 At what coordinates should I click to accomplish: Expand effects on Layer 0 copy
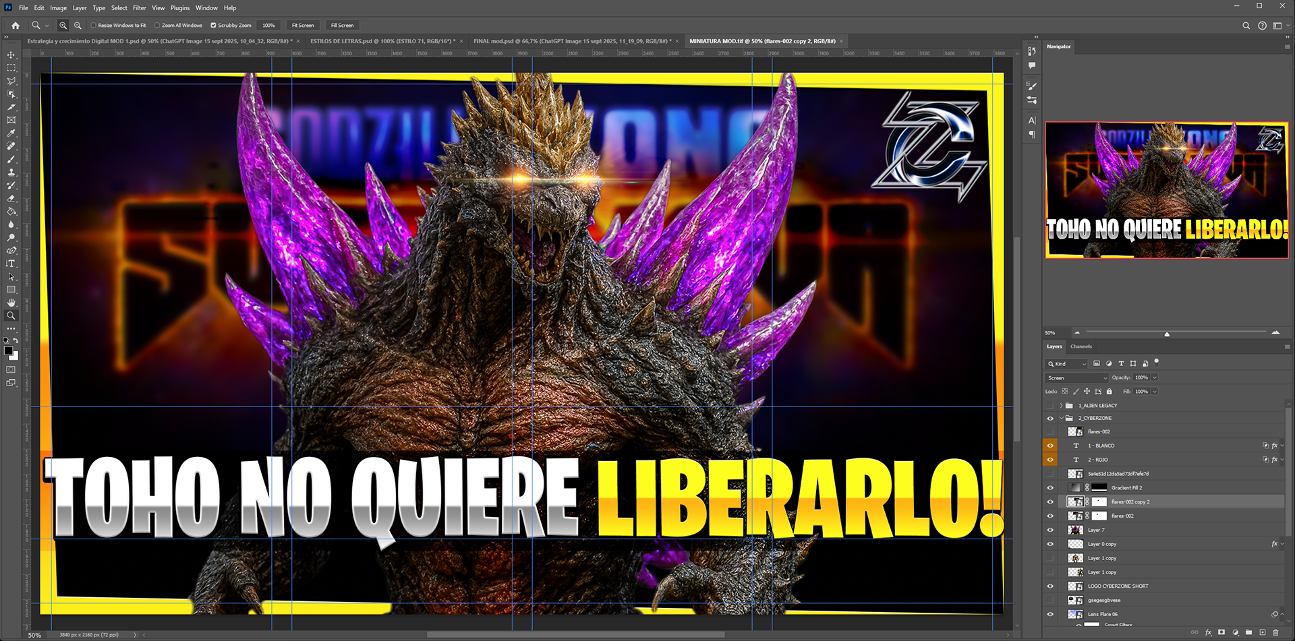1282,544
